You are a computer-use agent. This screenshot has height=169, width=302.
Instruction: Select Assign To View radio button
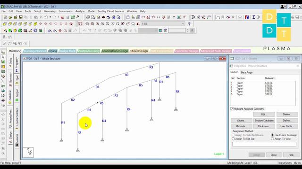tap(272, 139)
